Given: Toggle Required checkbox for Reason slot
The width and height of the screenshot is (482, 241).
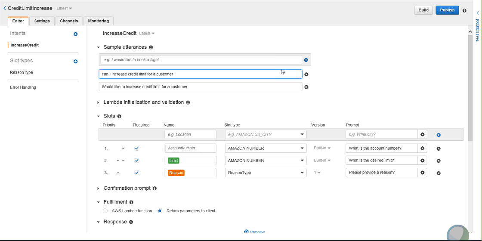Looking at the screenshot, I should [136, 173].
